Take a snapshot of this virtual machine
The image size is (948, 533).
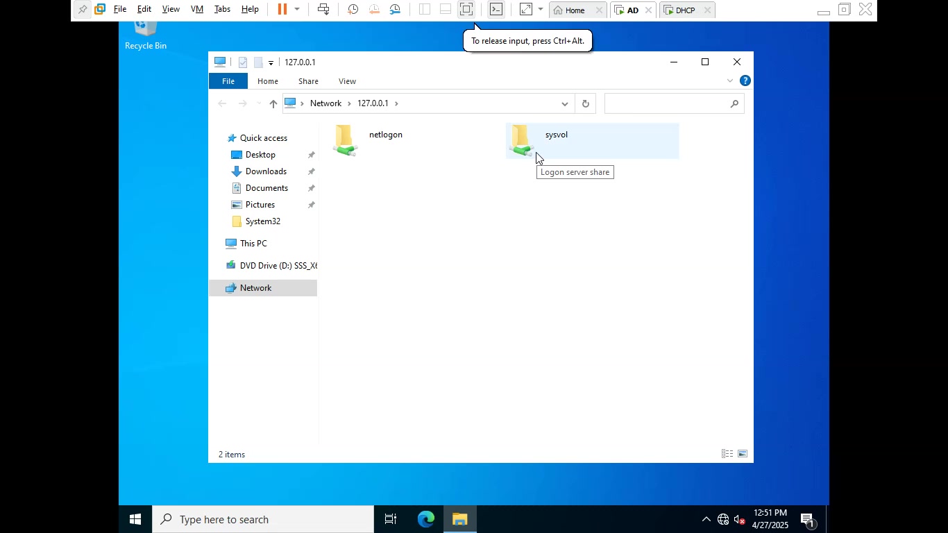[353, 10]
